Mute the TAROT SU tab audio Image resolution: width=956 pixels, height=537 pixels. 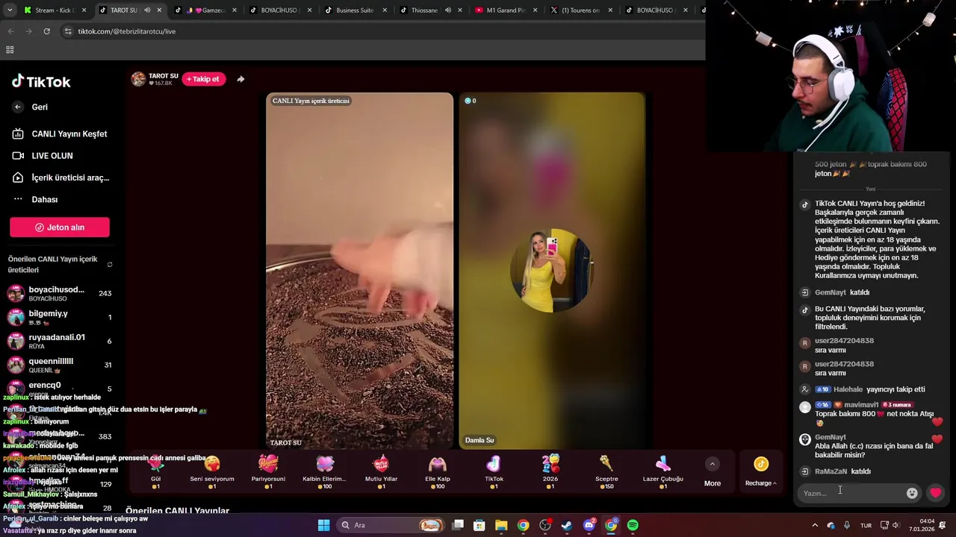(147, 10)
